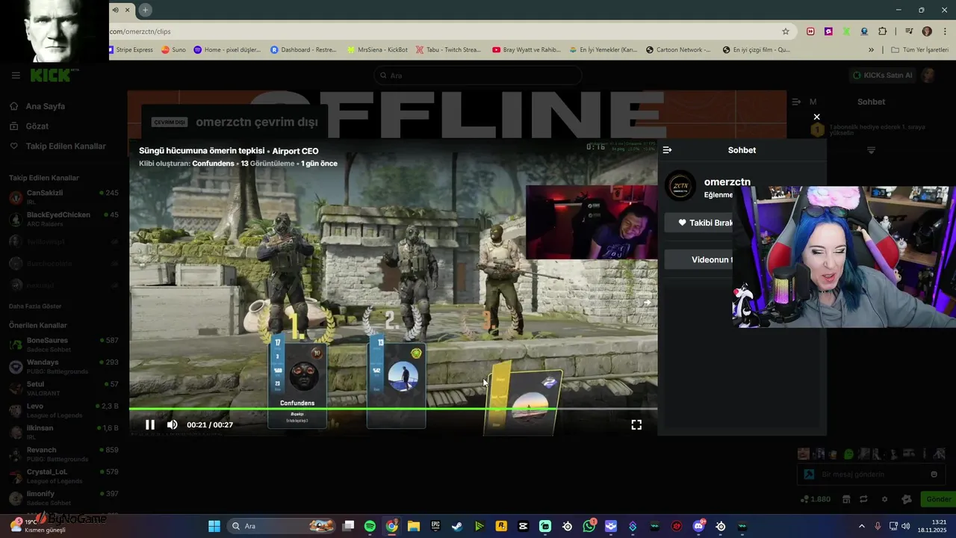Viewport: 956px width, 538px height.
Task: Open BlackEyedChicken channel in sidebar
Action: coord(63,219)
